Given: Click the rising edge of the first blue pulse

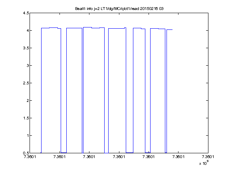Looking at the screenshot, I should coord(42,90).
